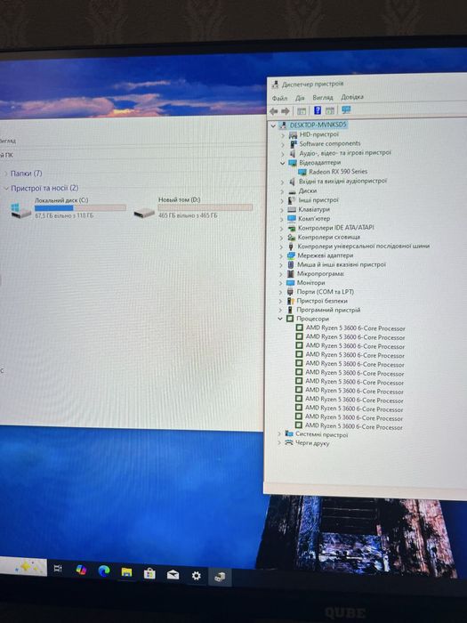Click the Новый том (D:) drive icon
467x623 pixels.
144,213
